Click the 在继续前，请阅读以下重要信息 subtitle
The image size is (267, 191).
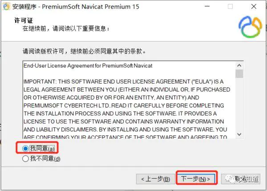click(x=66, y=28)
